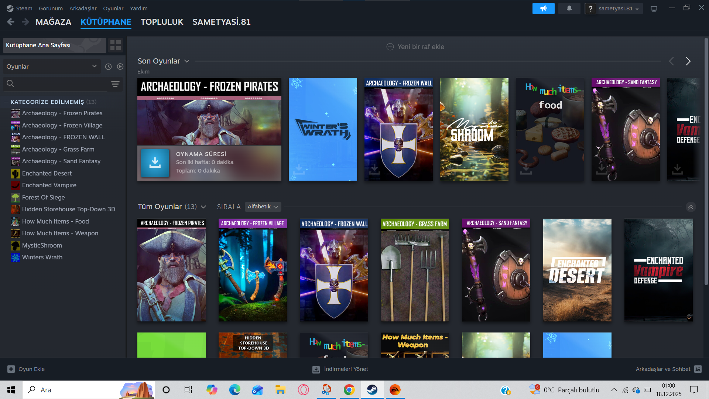Collapse the Kategorize Edilmemiş category
This screenshot has height=399, width=709.
point(6,102)
